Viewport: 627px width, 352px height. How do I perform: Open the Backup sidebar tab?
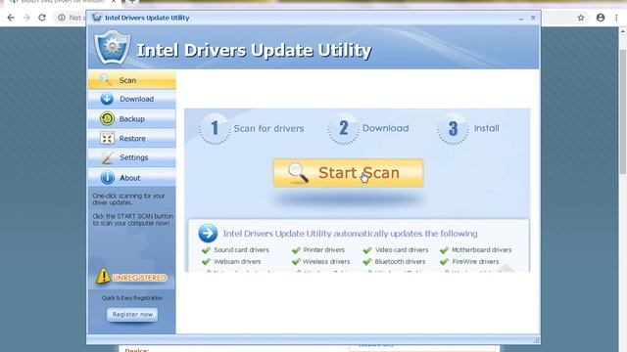click(131, 118)
